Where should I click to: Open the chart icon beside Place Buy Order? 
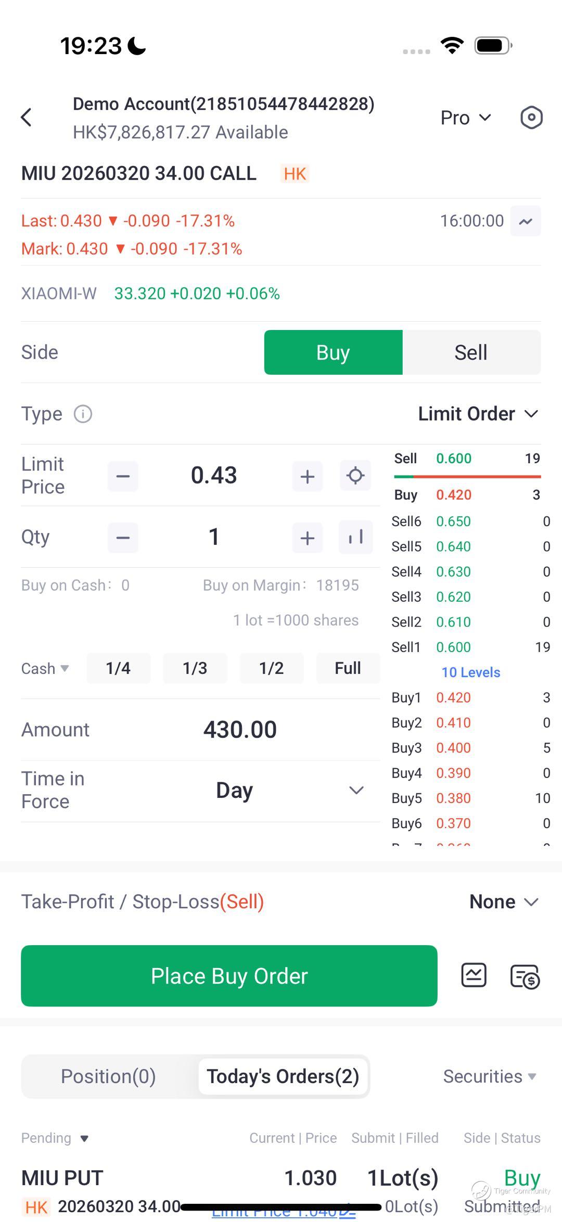pos(474,975)
